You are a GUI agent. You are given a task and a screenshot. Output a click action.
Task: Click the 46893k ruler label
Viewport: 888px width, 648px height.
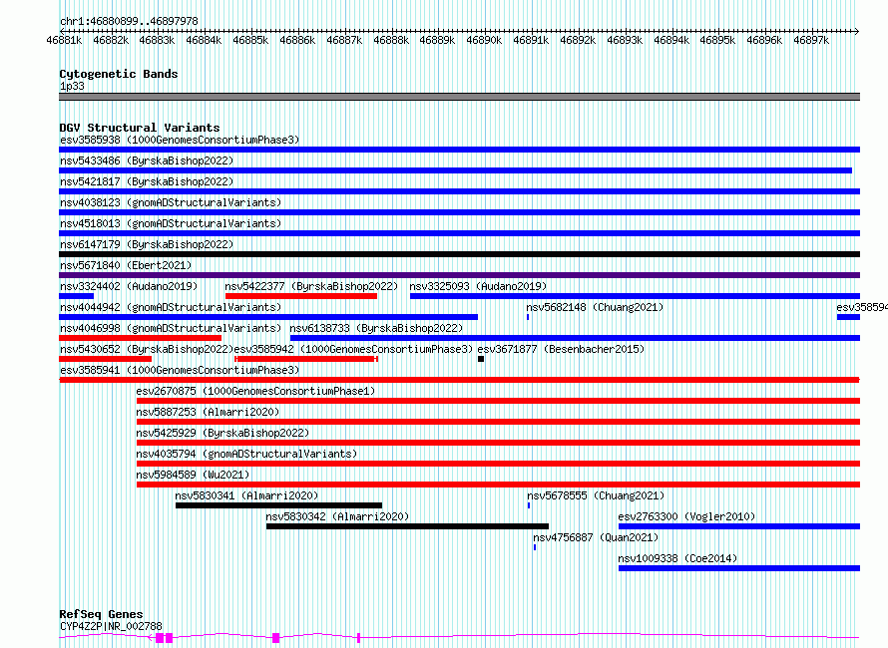coord(626,40)
